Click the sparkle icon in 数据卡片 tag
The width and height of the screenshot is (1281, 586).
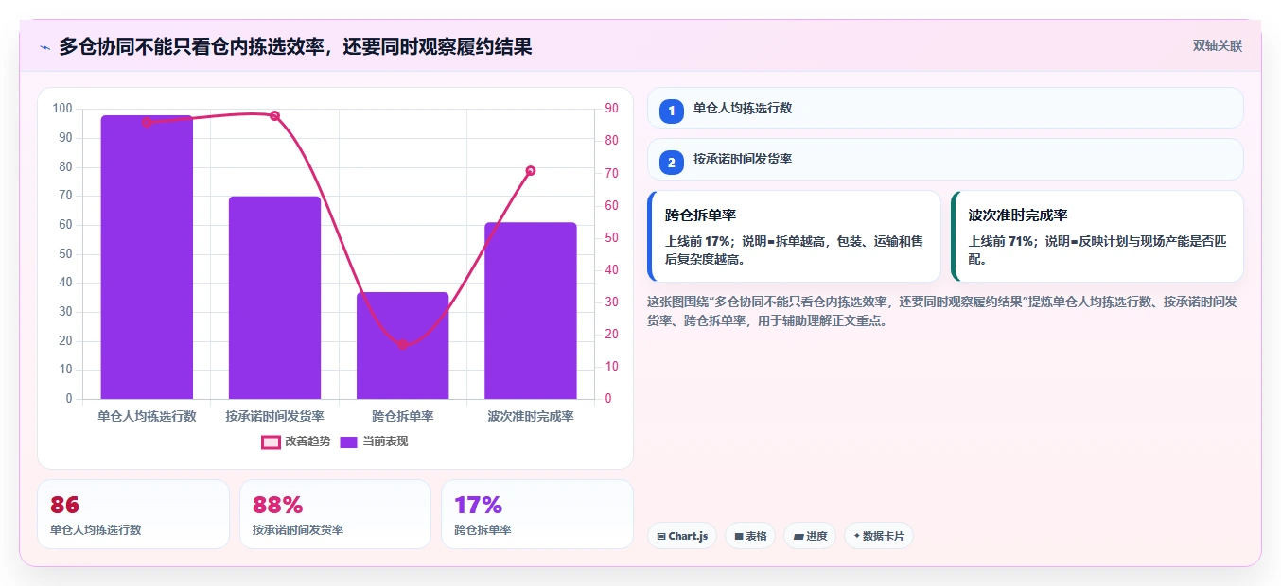856,536
